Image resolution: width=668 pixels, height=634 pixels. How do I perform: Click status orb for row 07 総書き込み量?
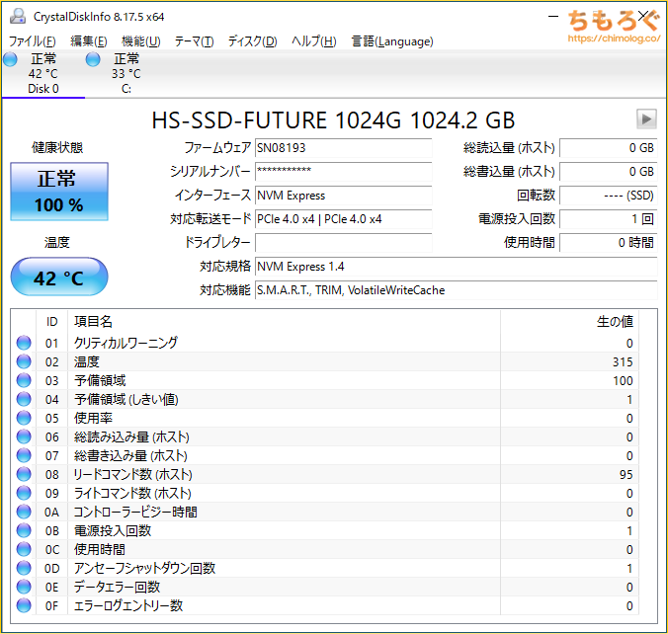click(x=24, y=455)
